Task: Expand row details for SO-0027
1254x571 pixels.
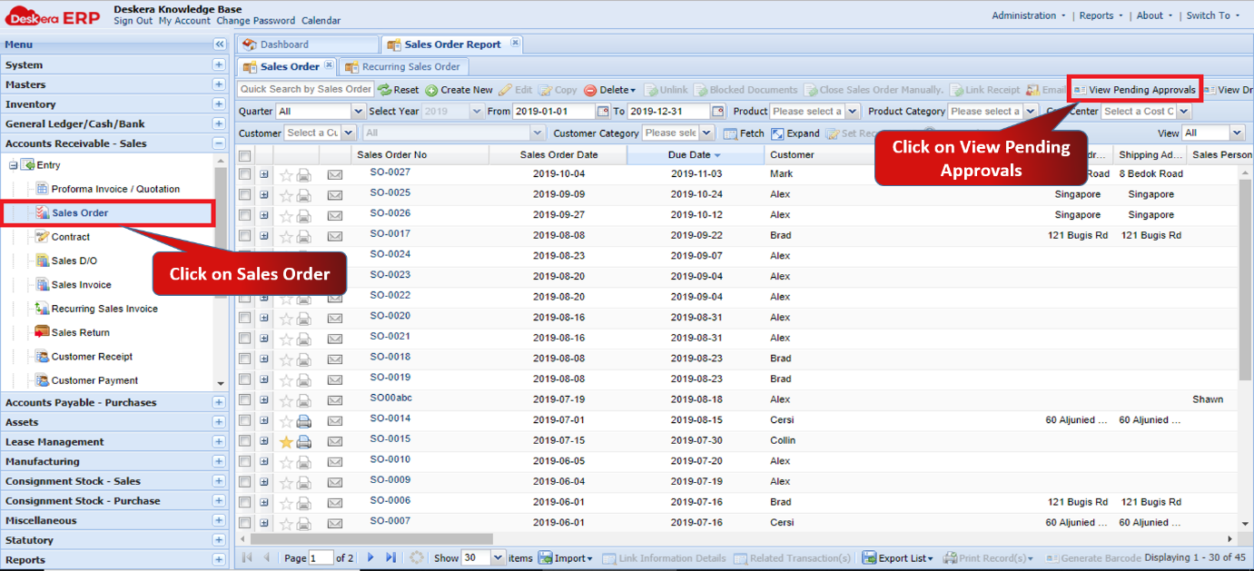Action: [264, 174]
